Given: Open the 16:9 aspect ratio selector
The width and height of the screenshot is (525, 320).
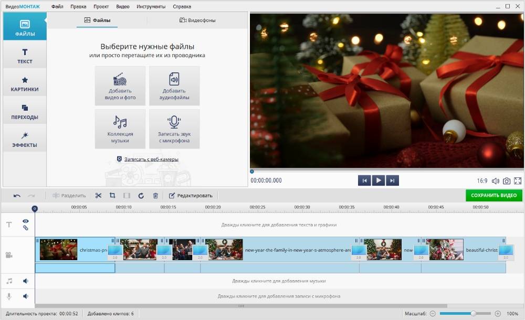Looking at the screenshot, I should click(x=482, y=181).
